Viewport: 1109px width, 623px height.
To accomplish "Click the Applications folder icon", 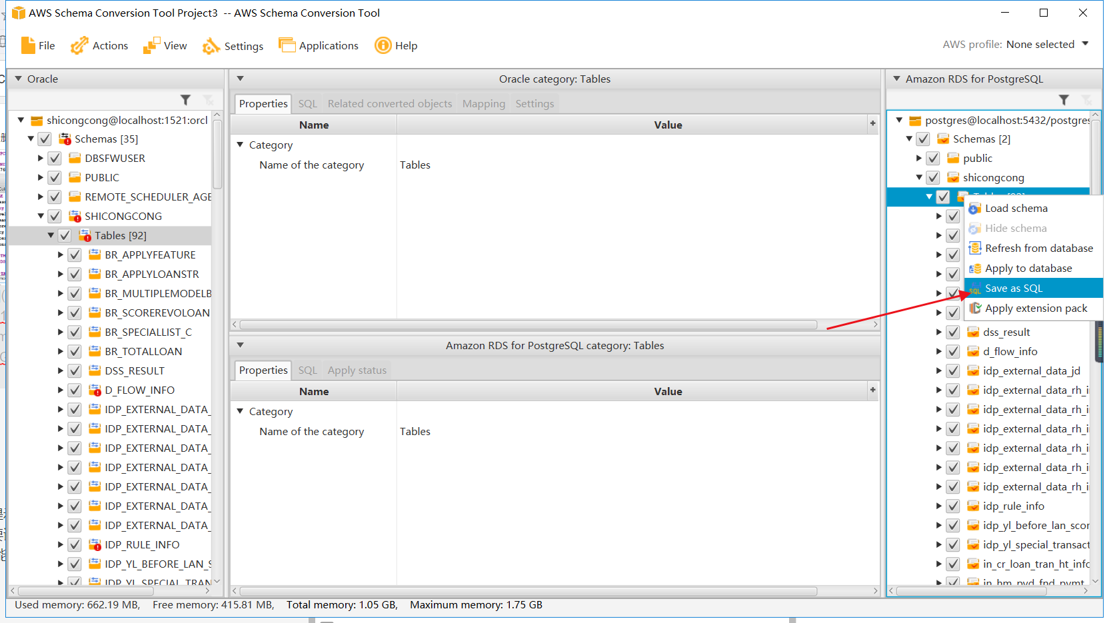I will click(x=287, y=45).
